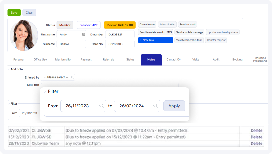Screen dimensions: 272x154
Task: Select the Prospect 4PT status
Action: (x=88, y=25)
